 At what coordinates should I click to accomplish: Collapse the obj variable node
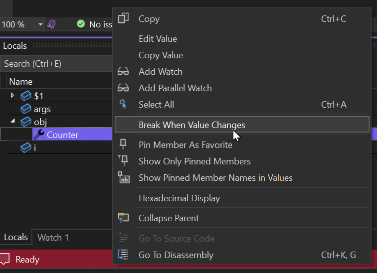(x=13, y=121)
